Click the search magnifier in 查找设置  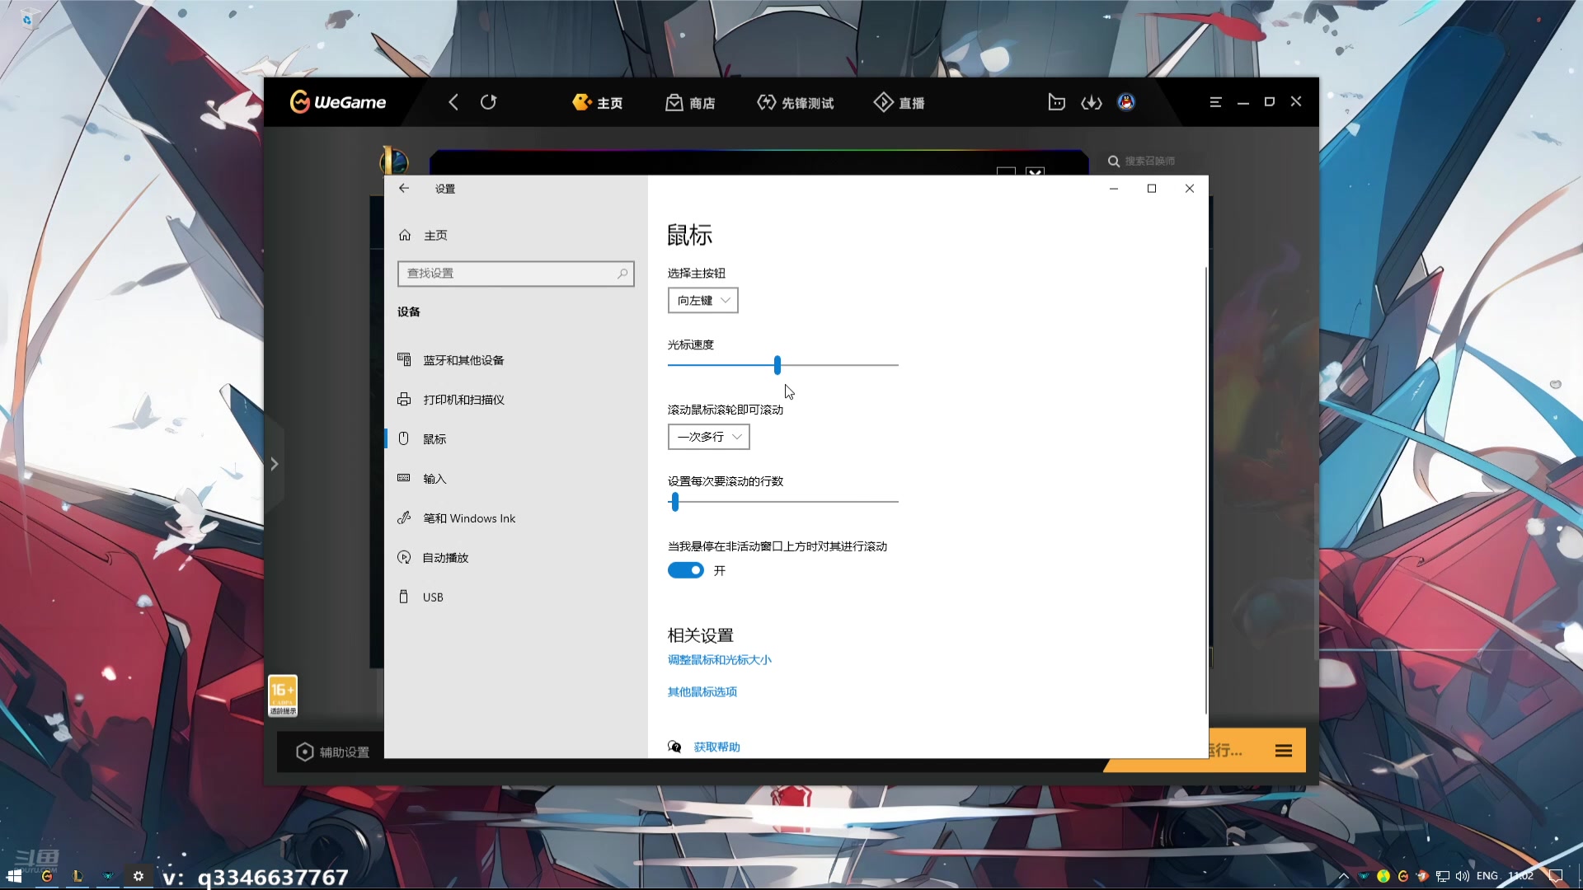click(622, 274)
